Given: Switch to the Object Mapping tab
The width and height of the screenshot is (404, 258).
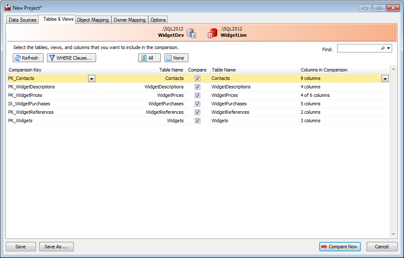Looking at the screenshot, I should tap(93, 20).
